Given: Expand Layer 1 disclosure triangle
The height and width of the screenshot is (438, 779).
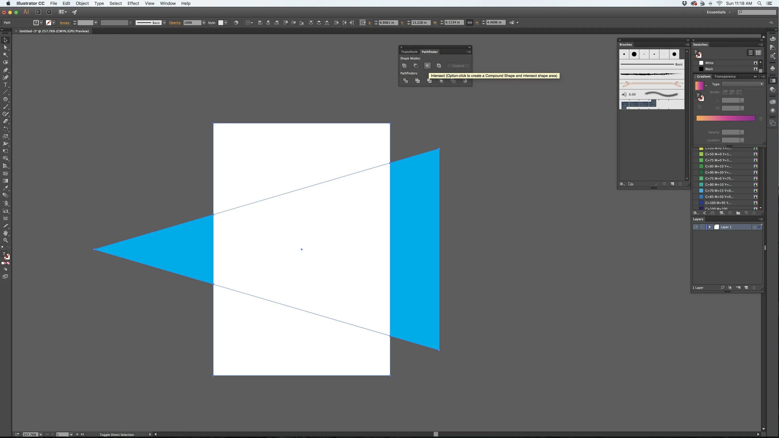Looking at the screenshot, I should [x=710, y=227].
